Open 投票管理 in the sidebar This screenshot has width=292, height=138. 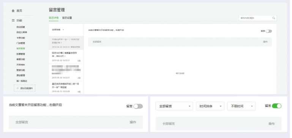(21, 54)
